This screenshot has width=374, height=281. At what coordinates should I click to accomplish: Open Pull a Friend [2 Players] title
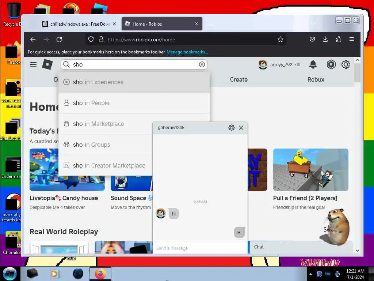tap(305, 198)
